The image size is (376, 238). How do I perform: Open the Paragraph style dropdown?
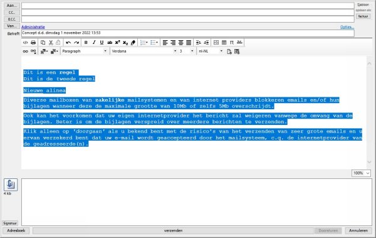click(85, 51)
